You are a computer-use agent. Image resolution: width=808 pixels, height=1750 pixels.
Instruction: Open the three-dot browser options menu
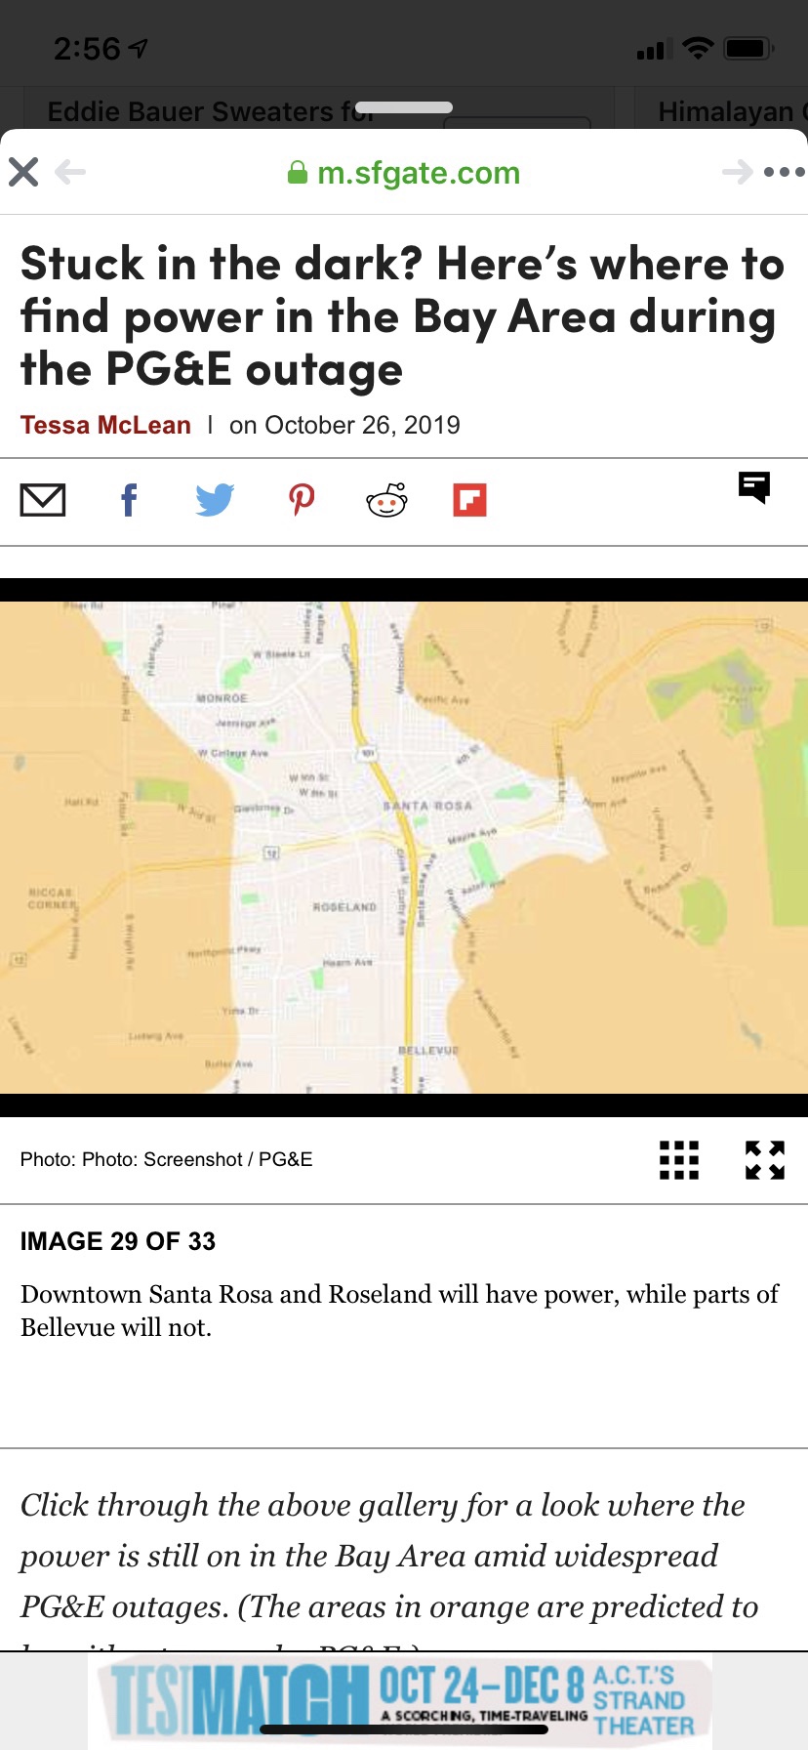784,173
